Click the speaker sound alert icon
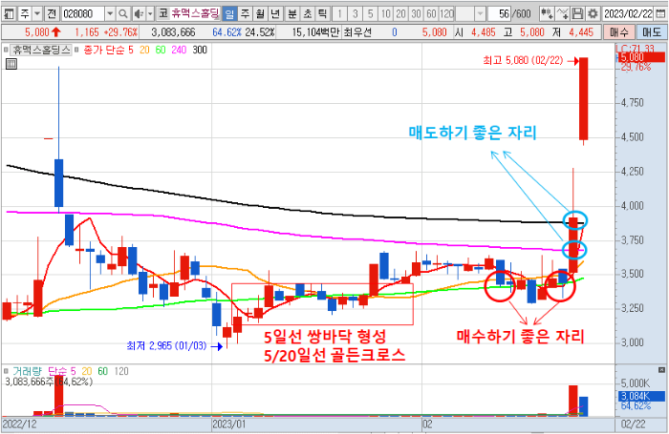669x434 pixels. tap(139, 14)
